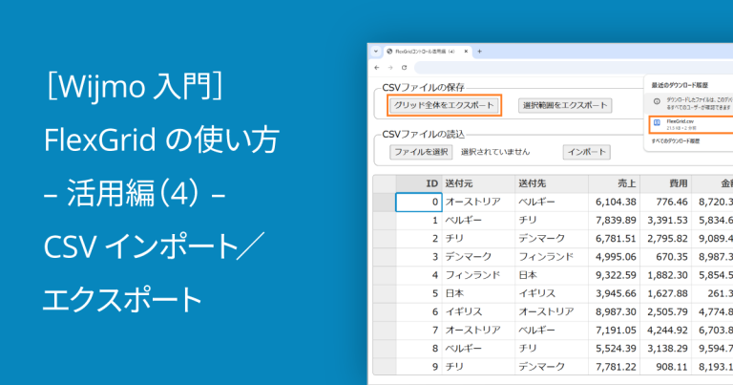Sort by the 送付先 column header
Image resolution: width=733 pixels, height=385 pixels.
tap(552, 183)
